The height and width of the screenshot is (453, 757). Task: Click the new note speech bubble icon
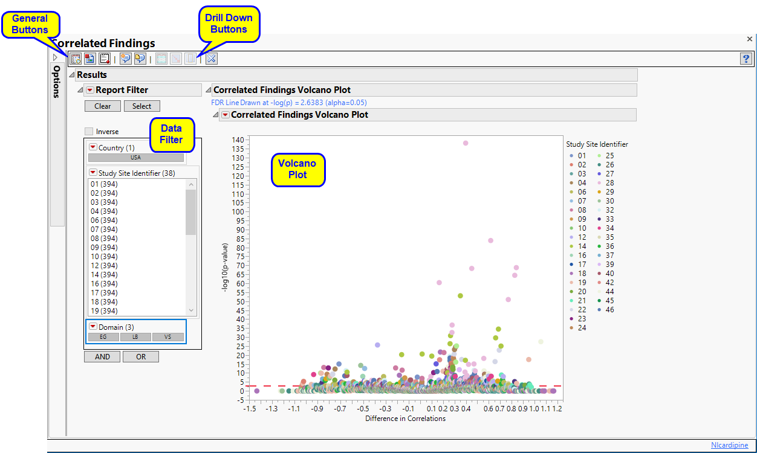tap(125, 59)
